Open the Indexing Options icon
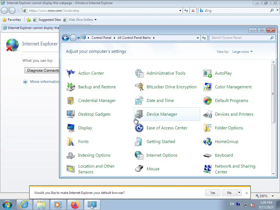The image size is (280, 210). [x=71, y=155]
